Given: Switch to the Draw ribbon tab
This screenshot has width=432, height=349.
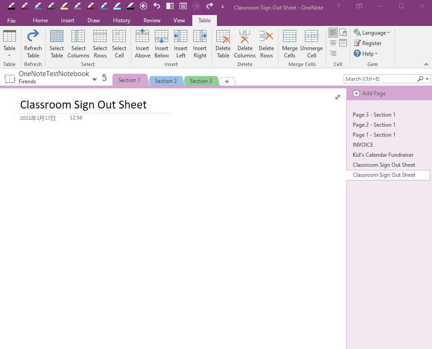Looking at the screenshot, I should (94, 21).
